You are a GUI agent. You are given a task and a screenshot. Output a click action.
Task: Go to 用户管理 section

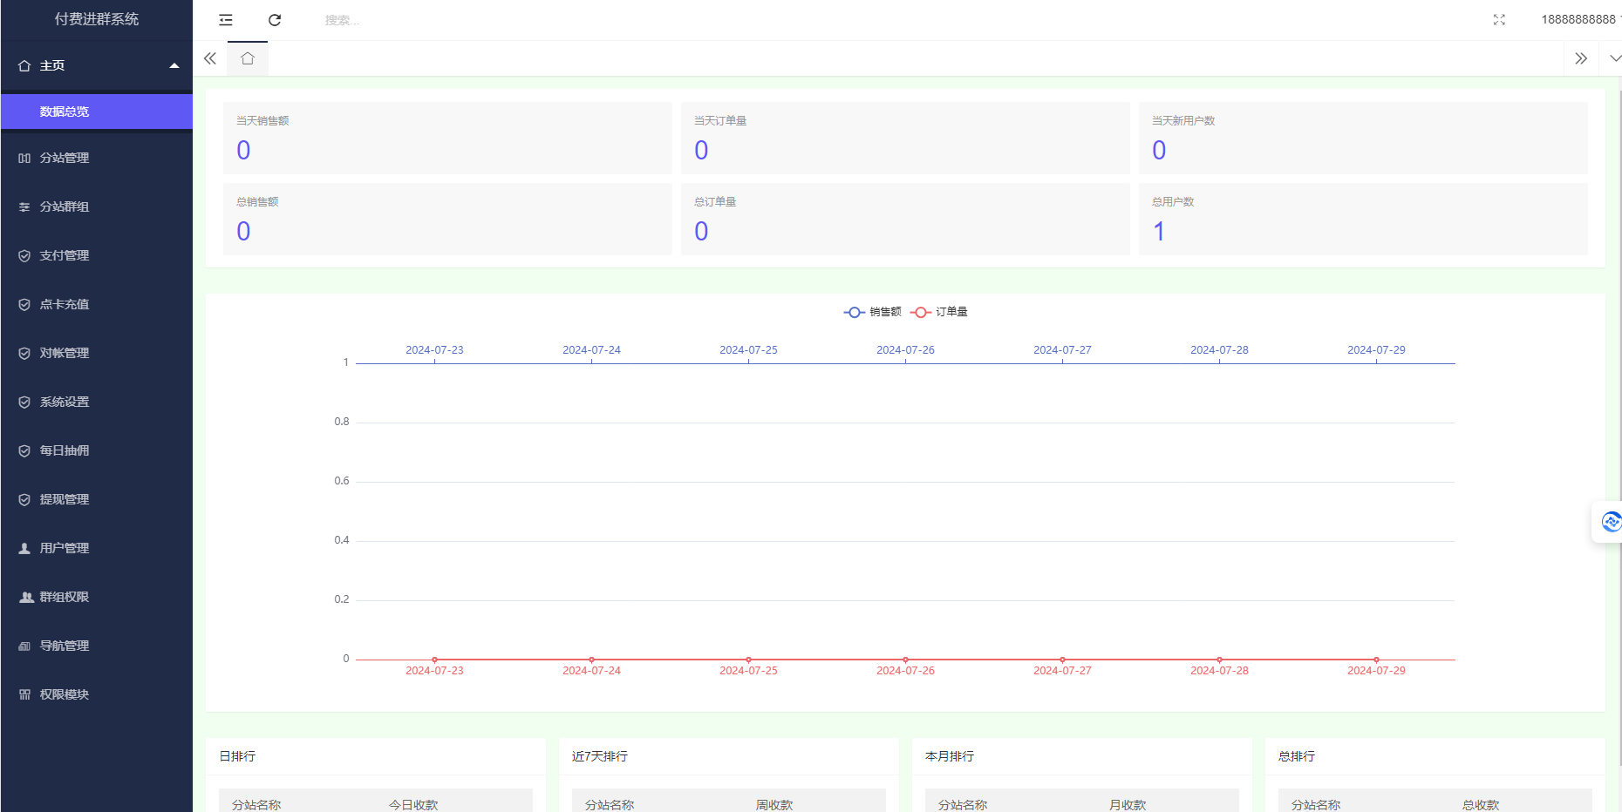click(65, 548)
